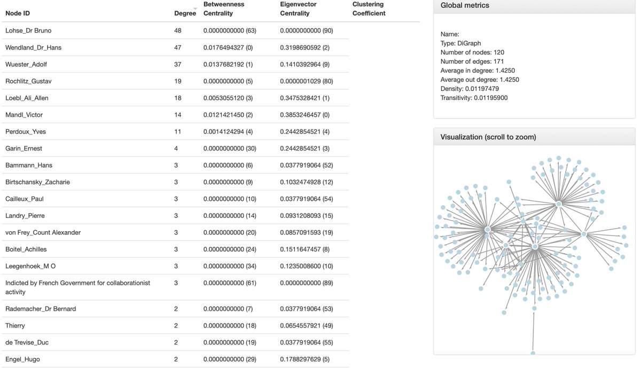The width and height of the screenshot is (641, 368).
Task: Click degree value 47 for Wendland_Dr_Hans
Action: coord(178,48)
